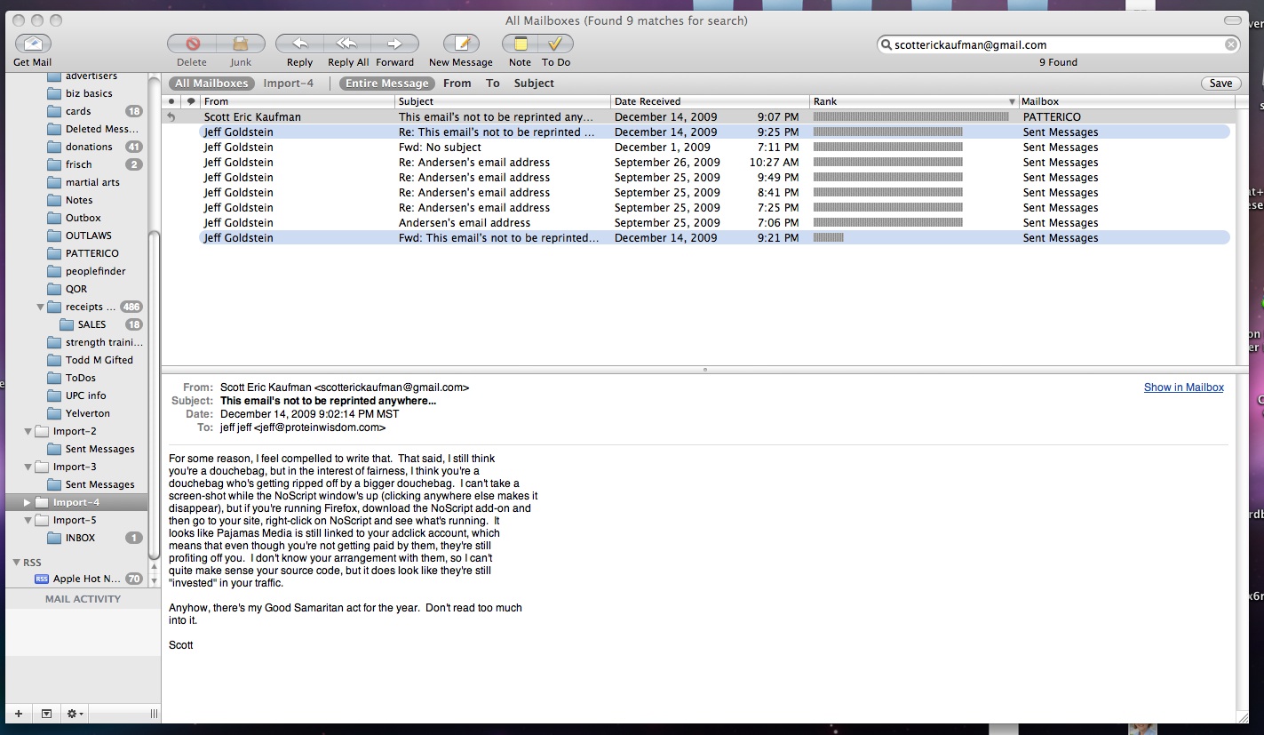Collapse the receipts folder disclosure triangle
This screenshot has height=735, width=1264.
click(x=40, y=308)
